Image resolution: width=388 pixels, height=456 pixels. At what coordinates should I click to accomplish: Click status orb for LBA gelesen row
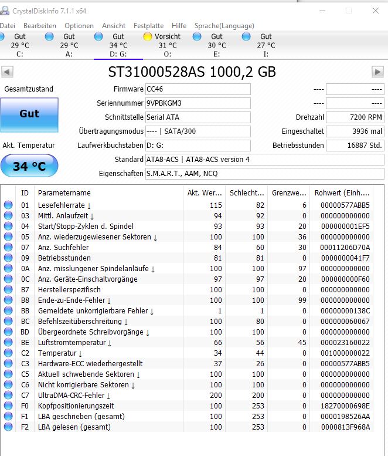pyautogui.click(x=8, y=427)
